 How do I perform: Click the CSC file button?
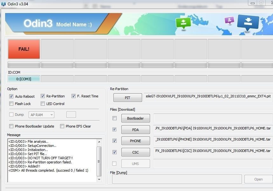(x=135, y=152)
